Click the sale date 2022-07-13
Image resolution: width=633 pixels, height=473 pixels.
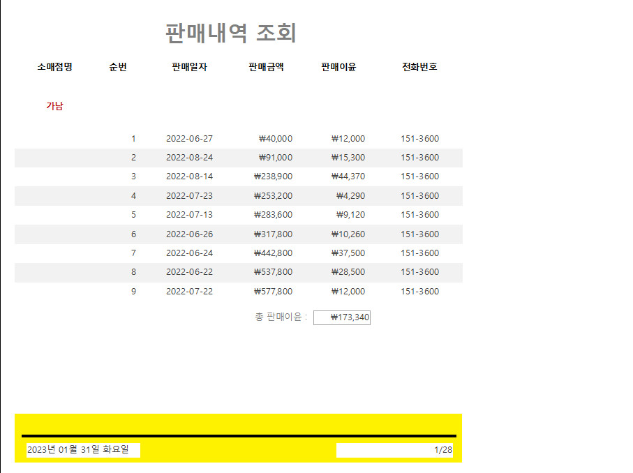point(189,215)
